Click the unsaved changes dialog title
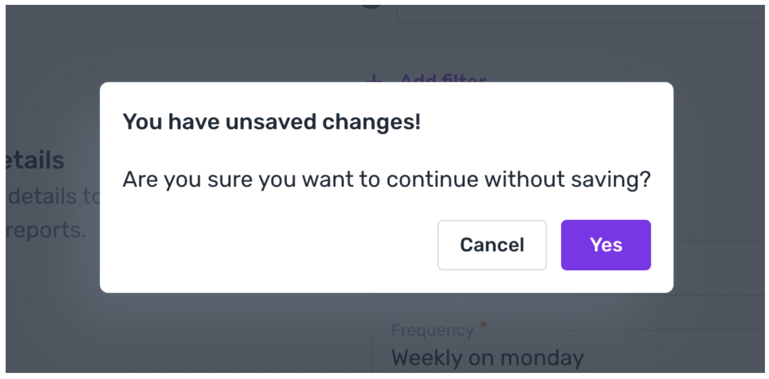 pos(272,122)
